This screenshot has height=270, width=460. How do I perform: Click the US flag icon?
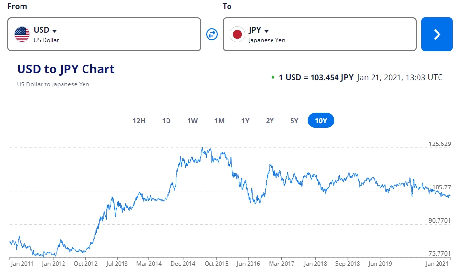coord(22,34)
